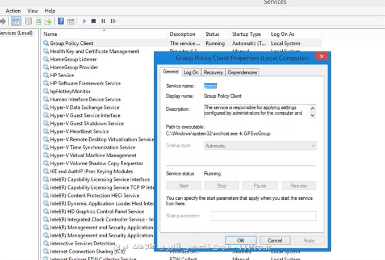This screenshot has width=385, height=260.
Task: Select Hyper-V Heartbeat Service
Action: 79,131
